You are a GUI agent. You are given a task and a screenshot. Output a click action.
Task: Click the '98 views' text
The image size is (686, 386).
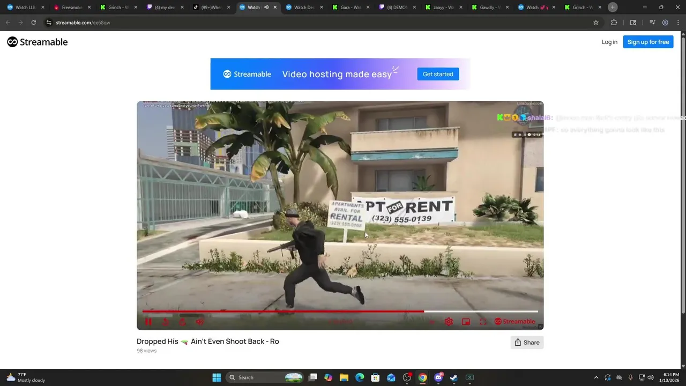[x=147, y=351]
